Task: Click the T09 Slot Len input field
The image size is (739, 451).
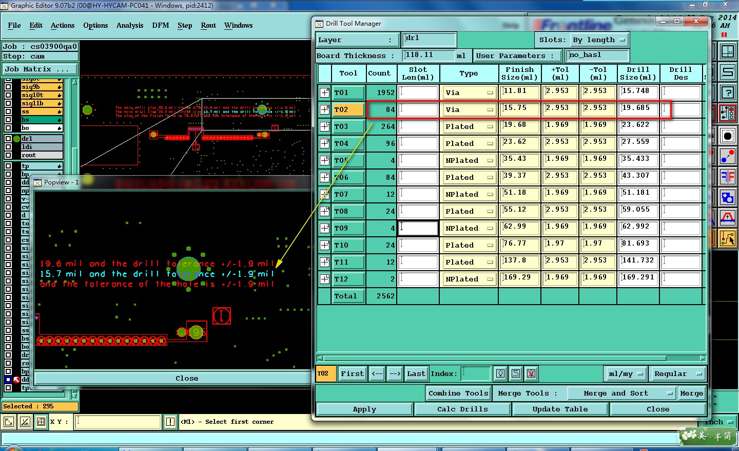Action: (x=418, y=228)
